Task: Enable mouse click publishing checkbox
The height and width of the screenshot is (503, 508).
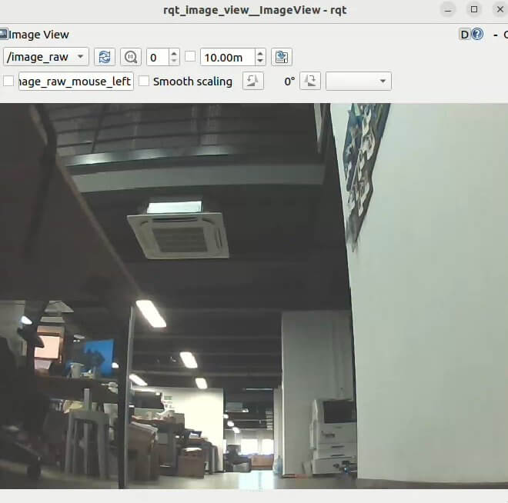Action: pos(8,81)
